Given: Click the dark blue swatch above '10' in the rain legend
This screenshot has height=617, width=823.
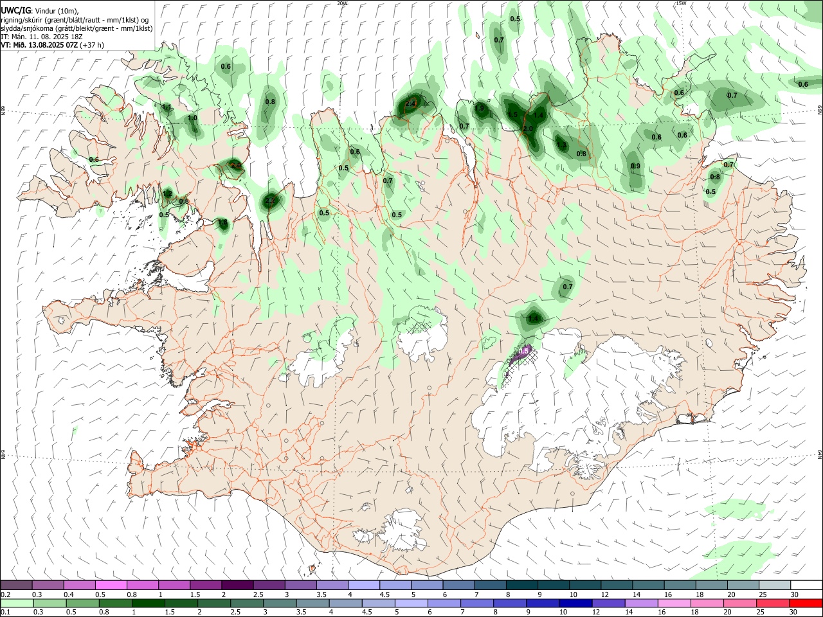Looking at the screenshot, I should click(x=574, y=604).
